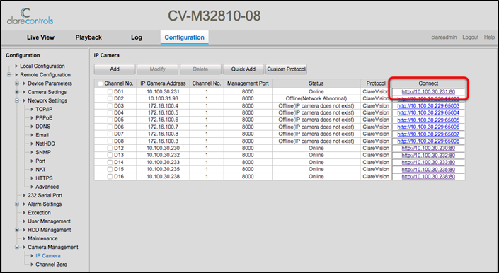Click the Add button
The image size is (499, 273).
115,69
